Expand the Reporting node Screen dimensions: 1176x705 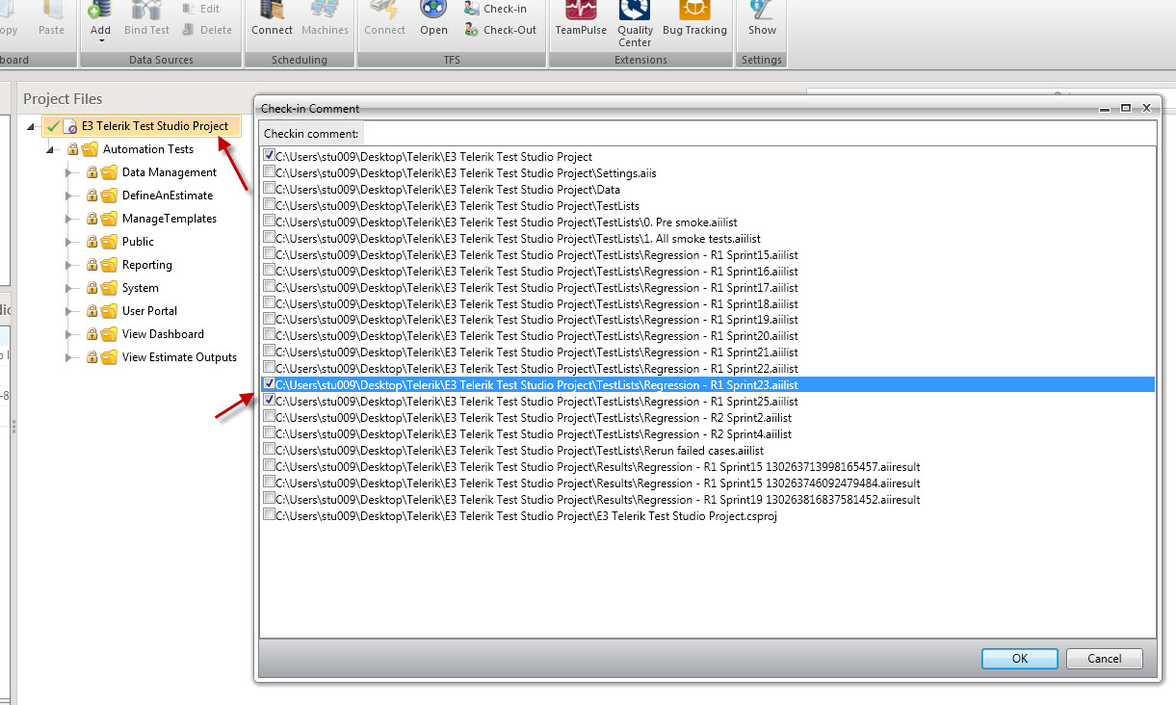70,265
